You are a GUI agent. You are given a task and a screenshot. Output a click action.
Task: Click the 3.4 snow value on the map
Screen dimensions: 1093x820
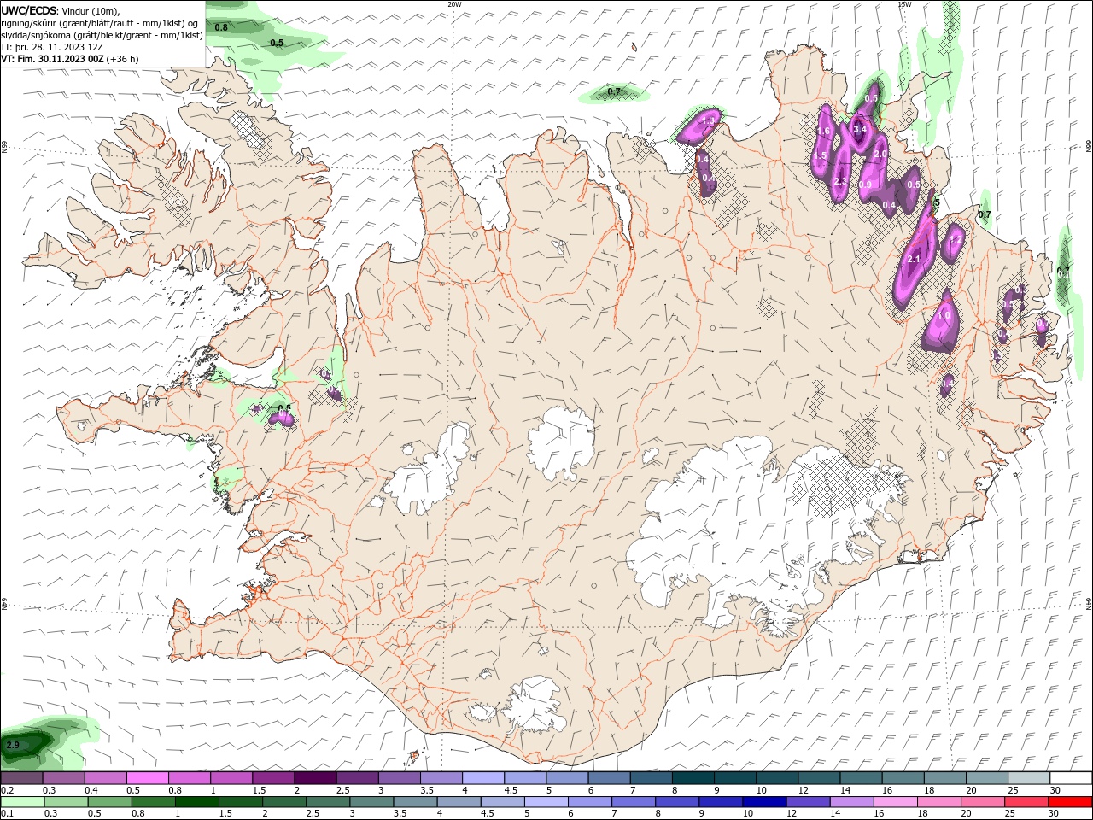[860, 130]
